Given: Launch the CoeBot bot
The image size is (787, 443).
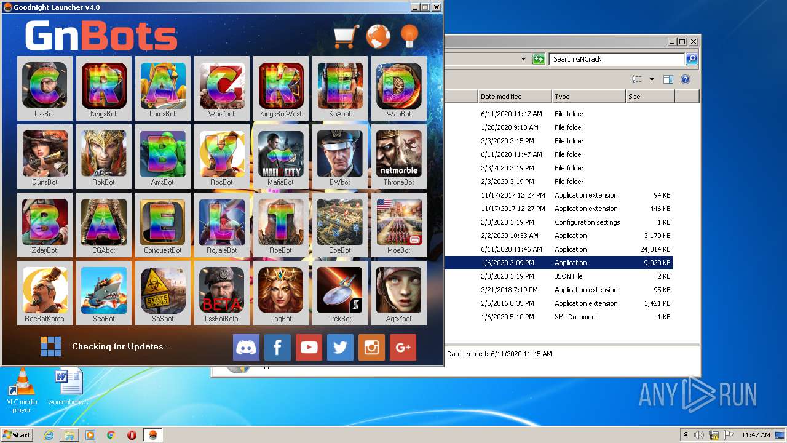Looking at the screenshot, I should click(x=340, y=225).
